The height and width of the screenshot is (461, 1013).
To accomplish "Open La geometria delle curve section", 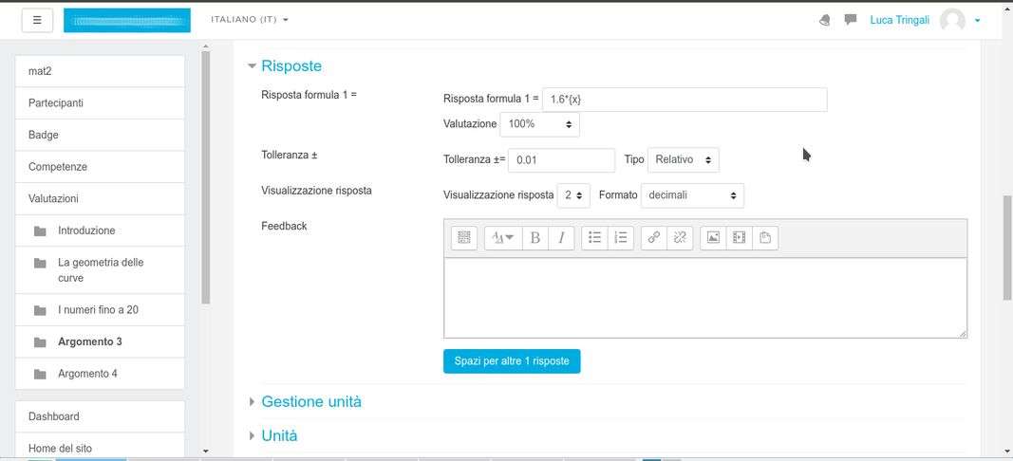I will coord(100,270).
